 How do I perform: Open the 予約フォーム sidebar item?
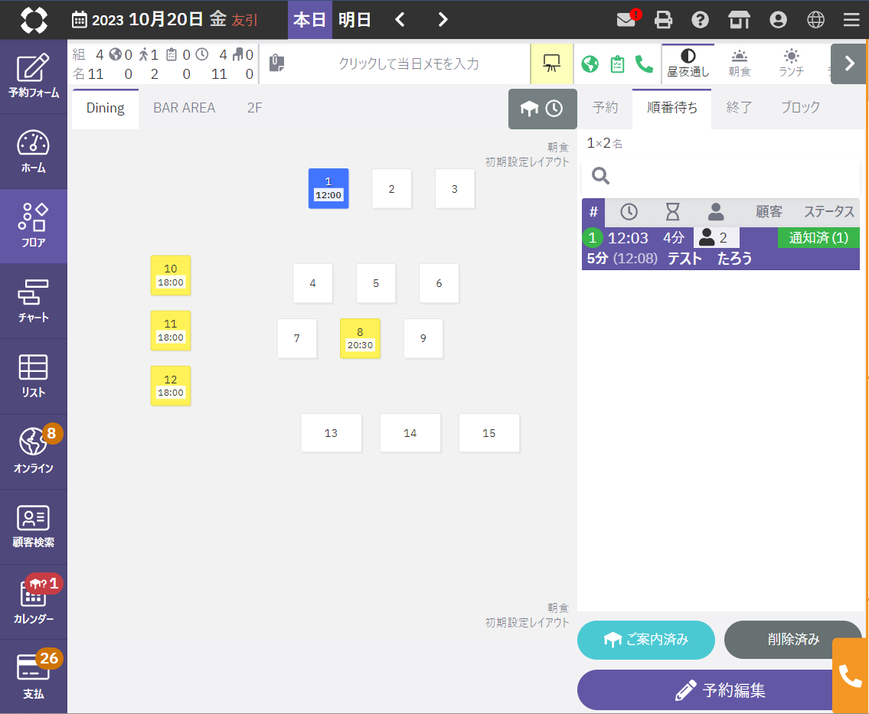34,77
